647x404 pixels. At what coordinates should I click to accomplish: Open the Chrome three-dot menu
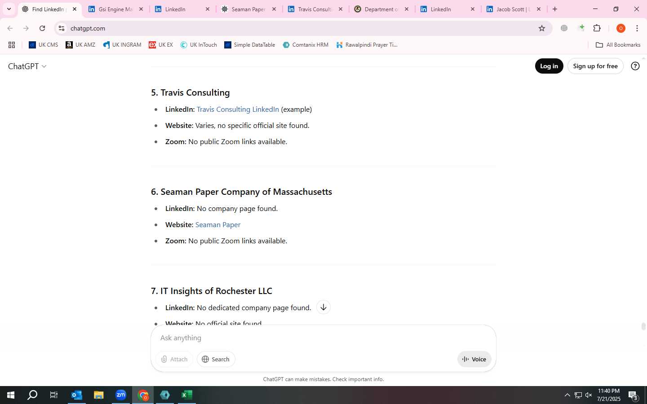pos(637,28)
